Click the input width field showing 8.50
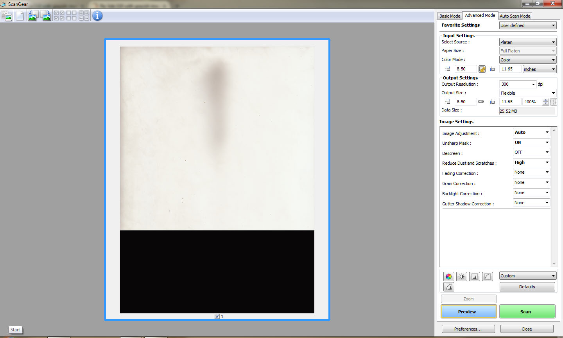 pyautogui.click(x=465, y=69)
